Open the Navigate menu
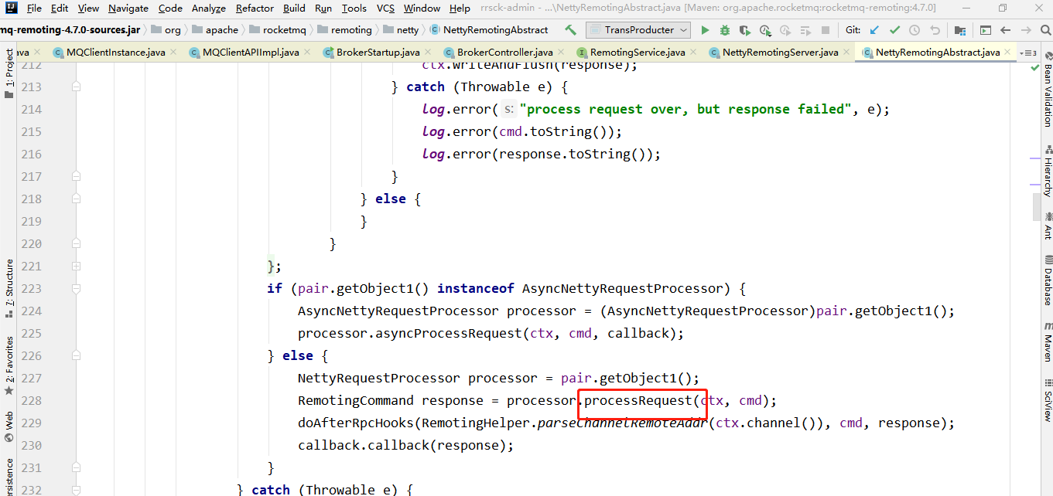This screenshot has height=496, width=1053. point(128,8)
